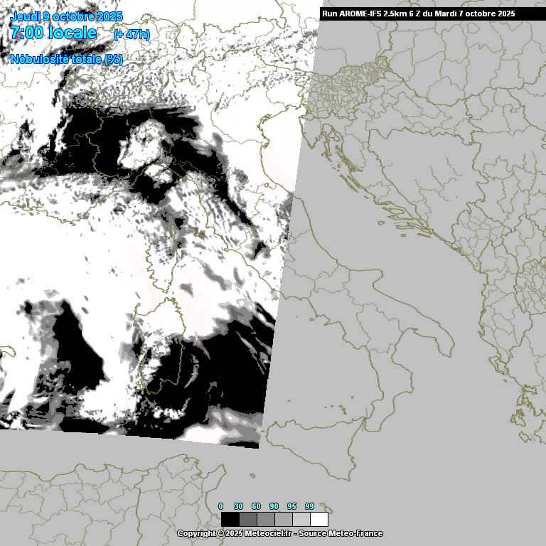This screenshot has height=546, width=546.
Task: Click the '7:00 locale' time label
Action: (x=54, y=33)
